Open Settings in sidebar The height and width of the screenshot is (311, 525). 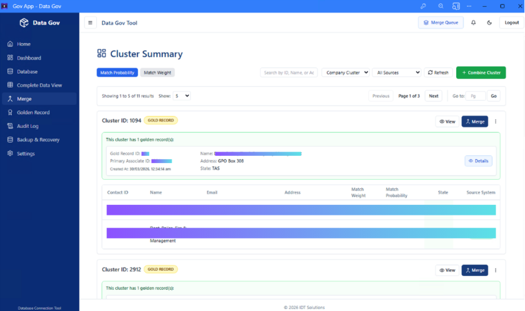click(x=39, y=153)
